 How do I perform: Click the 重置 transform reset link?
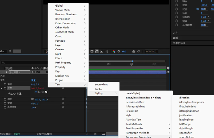click(x=34, y=80)
